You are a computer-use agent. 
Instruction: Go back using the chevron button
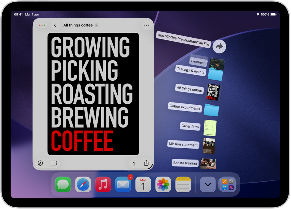[x=55, y=25]
